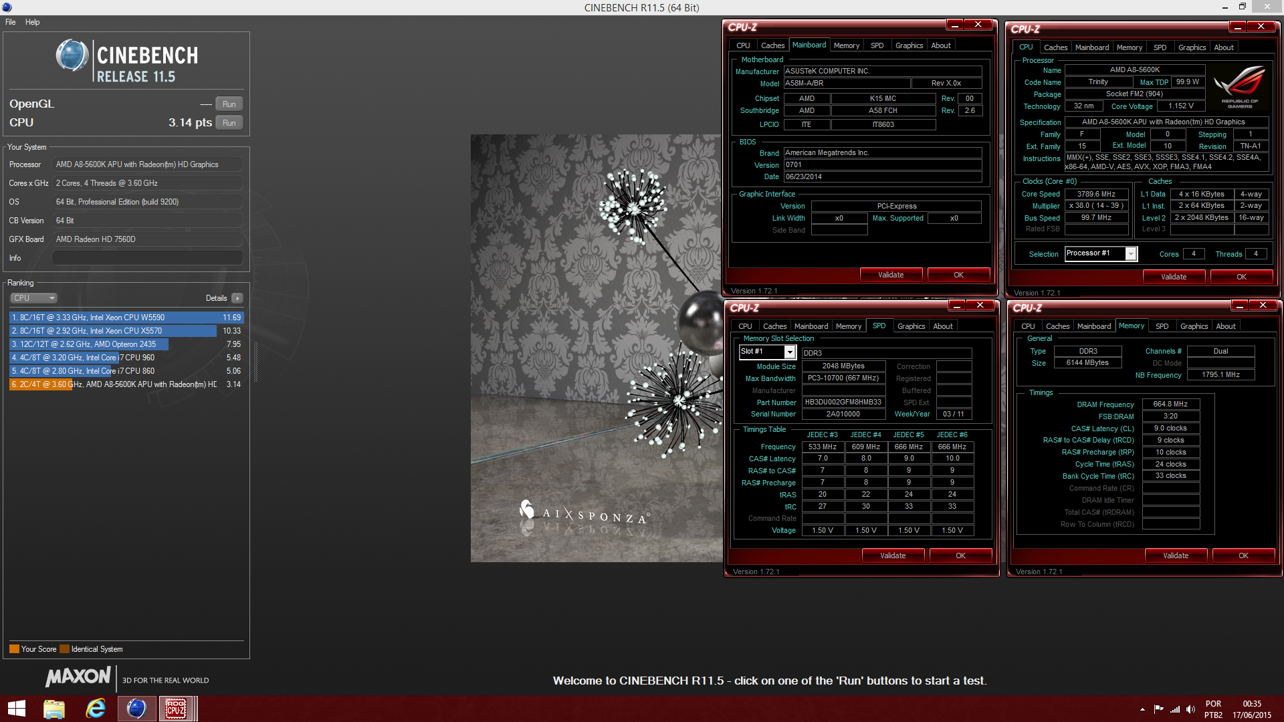Launch Internet Explorer from the taskbar
Image resolution: width=1284 pixels, height=722 pixels.
pos(96,709)
